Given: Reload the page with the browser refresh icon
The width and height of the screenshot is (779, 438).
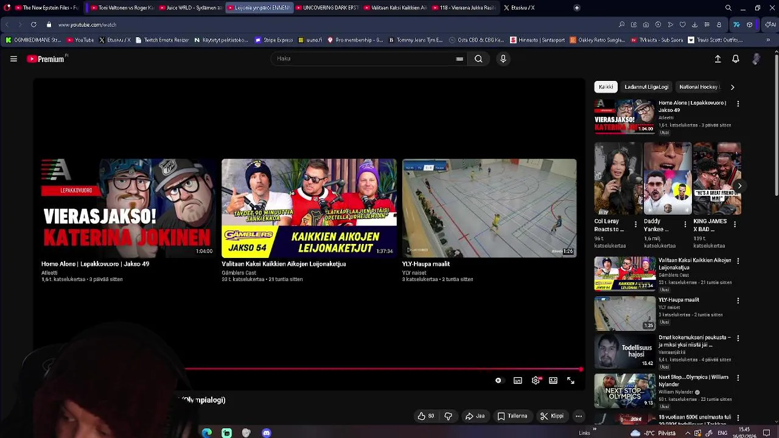Looking at the screenshot, I should point(33,25).
